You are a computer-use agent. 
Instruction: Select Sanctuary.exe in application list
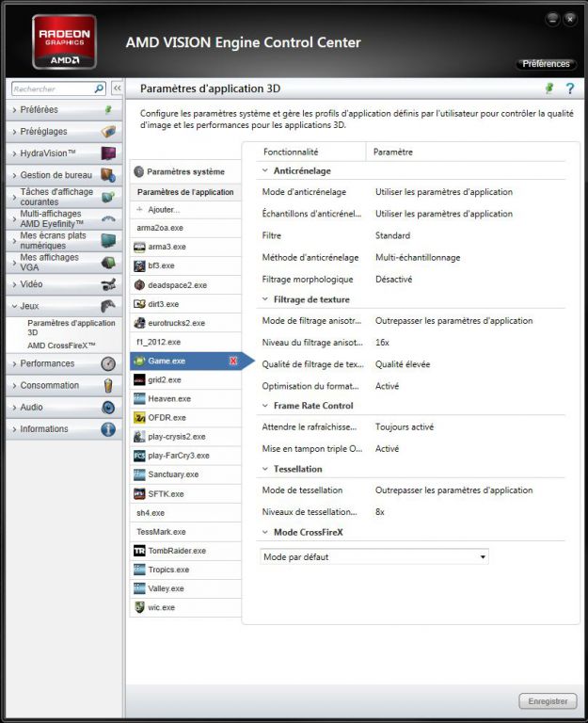(x=185, y=474)
